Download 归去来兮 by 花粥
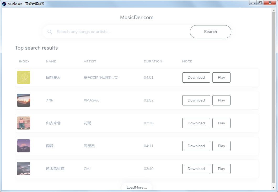Viewport: 278px width, 192px height. click(x=196, y=123)
